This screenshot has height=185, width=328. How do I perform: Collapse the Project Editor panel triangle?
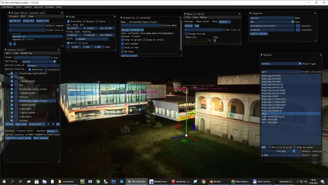pyautogui.click(x=10, y=13)
